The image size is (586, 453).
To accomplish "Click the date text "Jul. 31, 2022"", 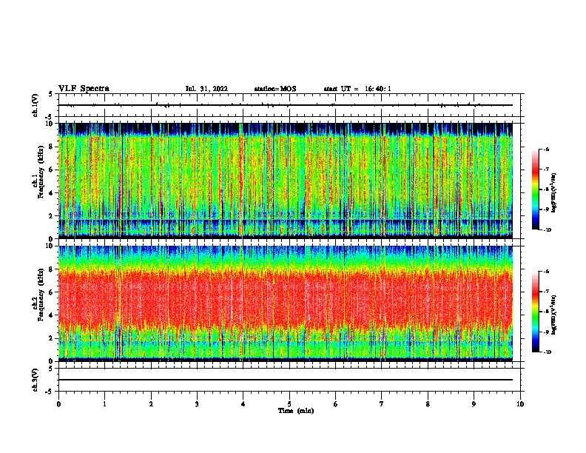I will tap(206, 89).
